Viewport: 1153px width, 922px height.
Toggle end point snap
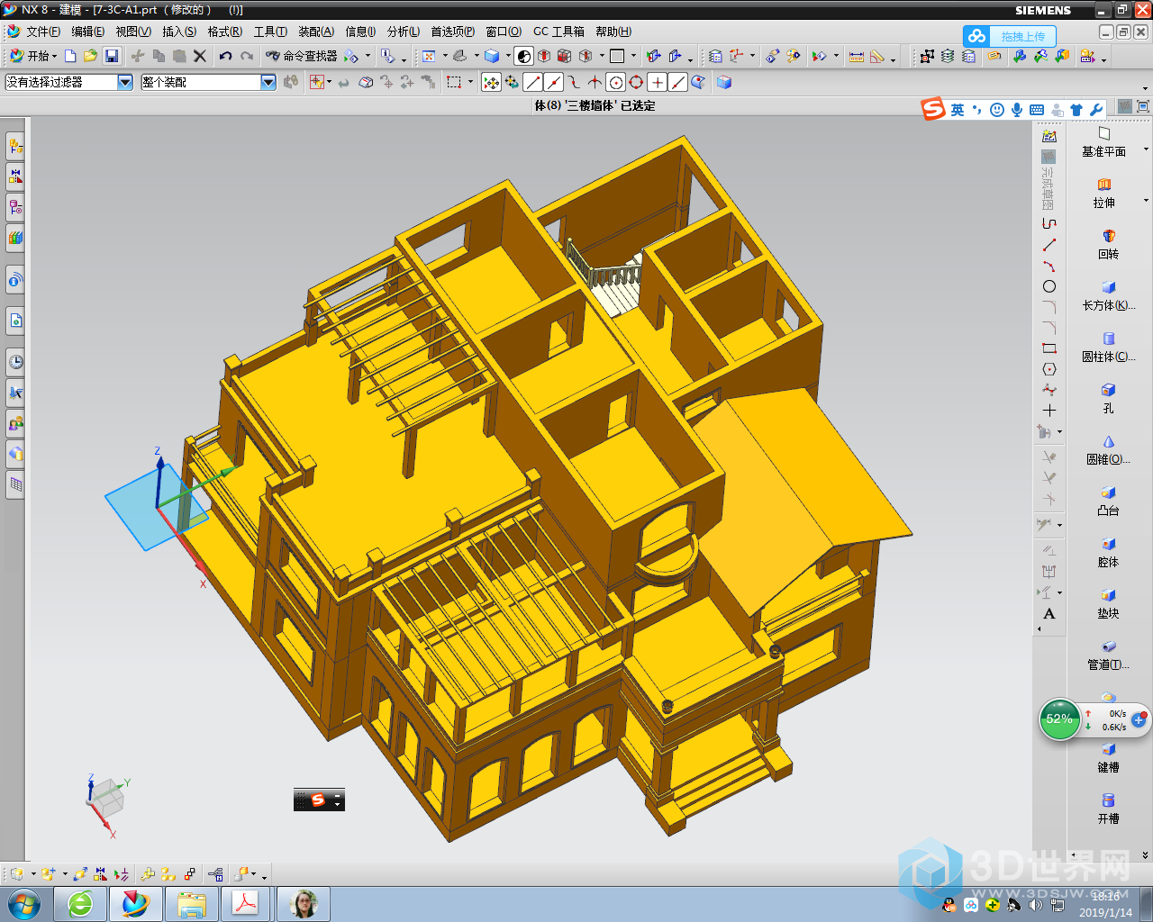pyautogui.click(x=532, y=82)
